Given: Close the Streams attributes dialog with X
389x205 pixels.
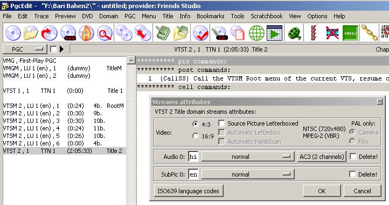Looking at the screenshot, I should coord(380,101).
